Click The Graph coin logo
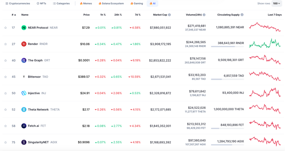Image resolution: width=285 pixels, height=151 pixels. click(24, 60)
